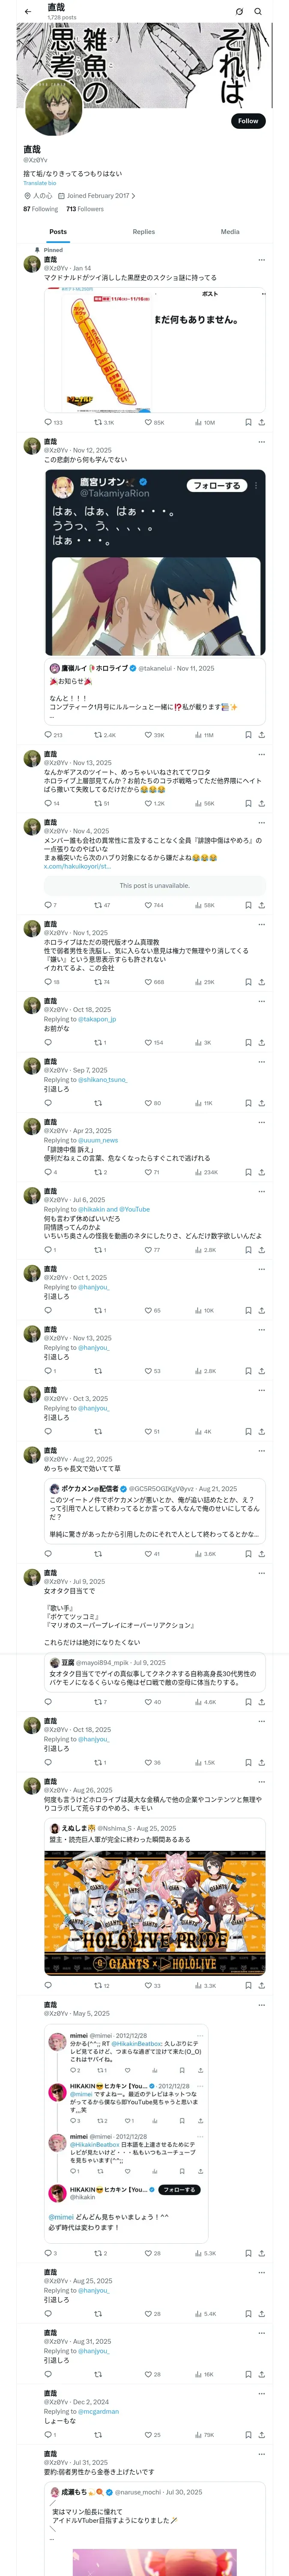
Task: Reply to the pinned Jan 14 post
Action: tap(48, 422)
